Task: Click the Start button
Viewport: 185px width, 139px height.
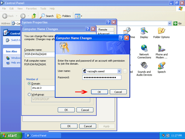Action: (x=11, y=136)
